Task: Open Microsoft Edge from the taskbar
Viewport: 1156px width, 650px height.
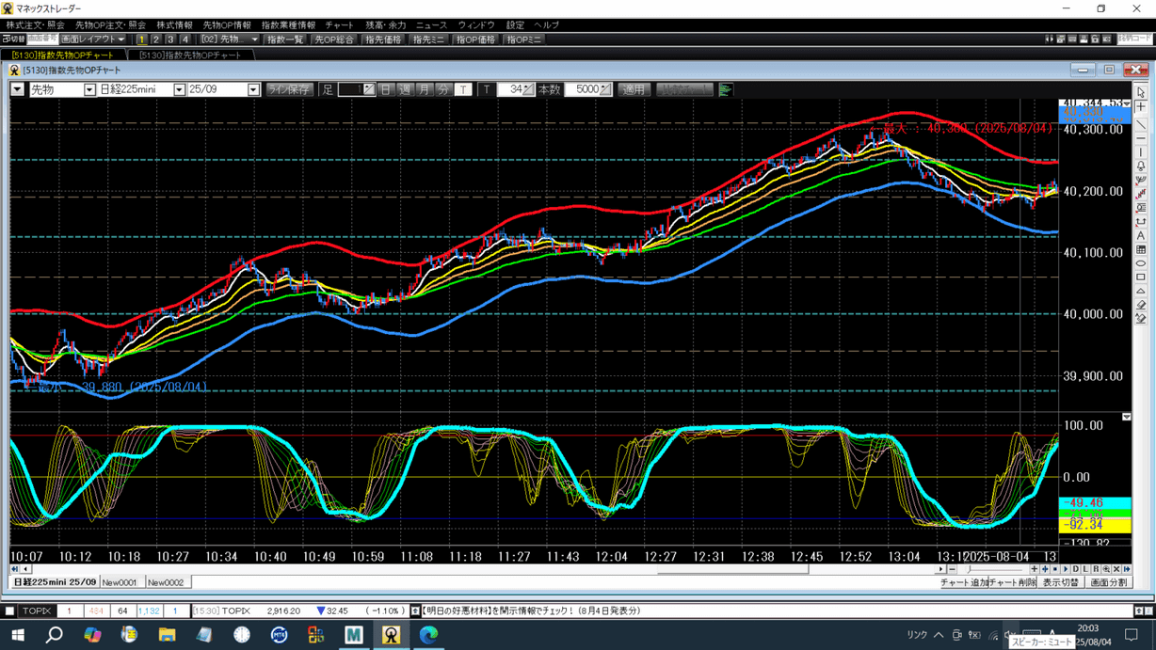Action: [428, 635]
